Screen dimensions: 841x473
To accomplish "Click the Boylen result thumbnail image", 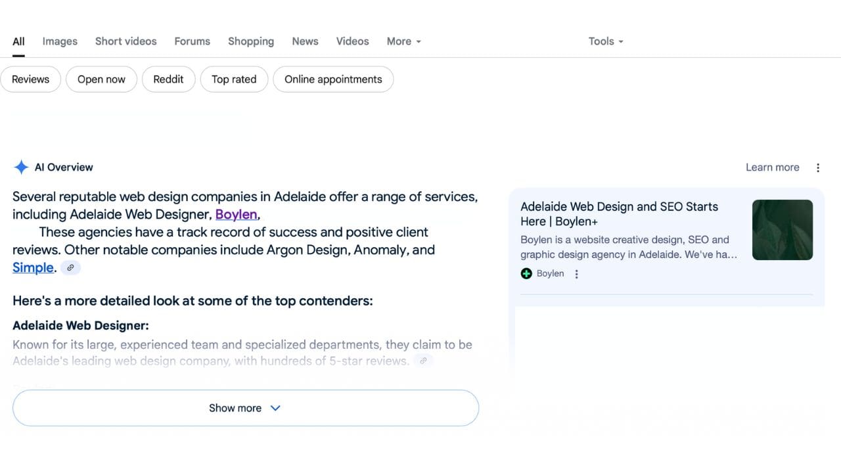I will coord(783,230).
